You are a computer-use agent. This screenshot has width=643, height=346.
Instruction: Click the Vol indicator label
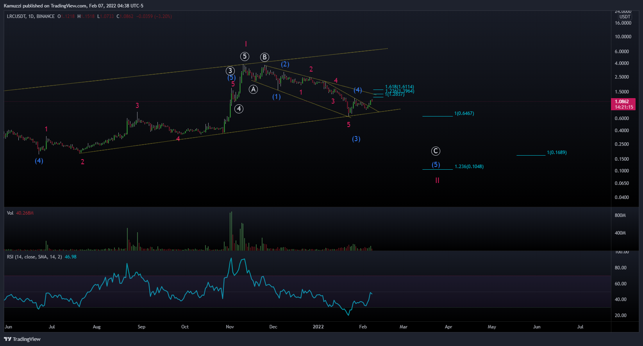pyautogui.click(x=10, y=213)
